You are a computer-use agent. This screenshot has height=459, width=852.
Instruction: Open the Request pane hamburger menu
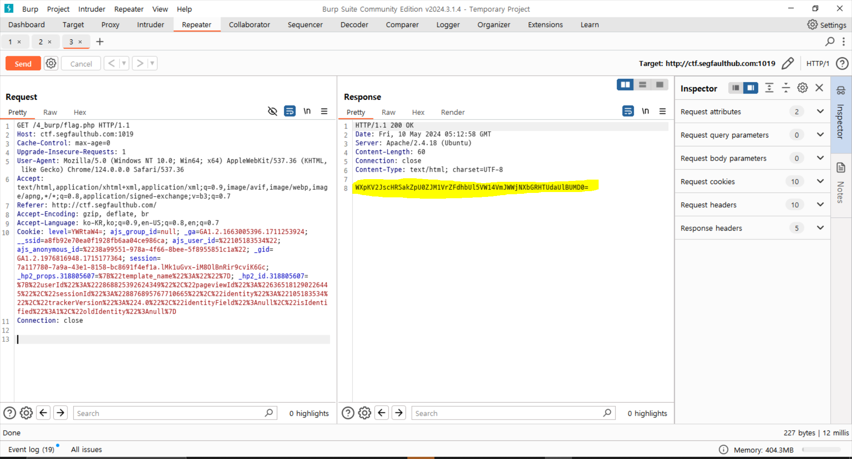pos(324,111)
